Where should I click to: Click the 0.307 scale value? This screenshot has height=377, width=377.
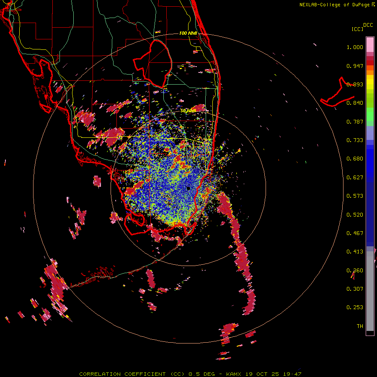(x=355, y=289)
